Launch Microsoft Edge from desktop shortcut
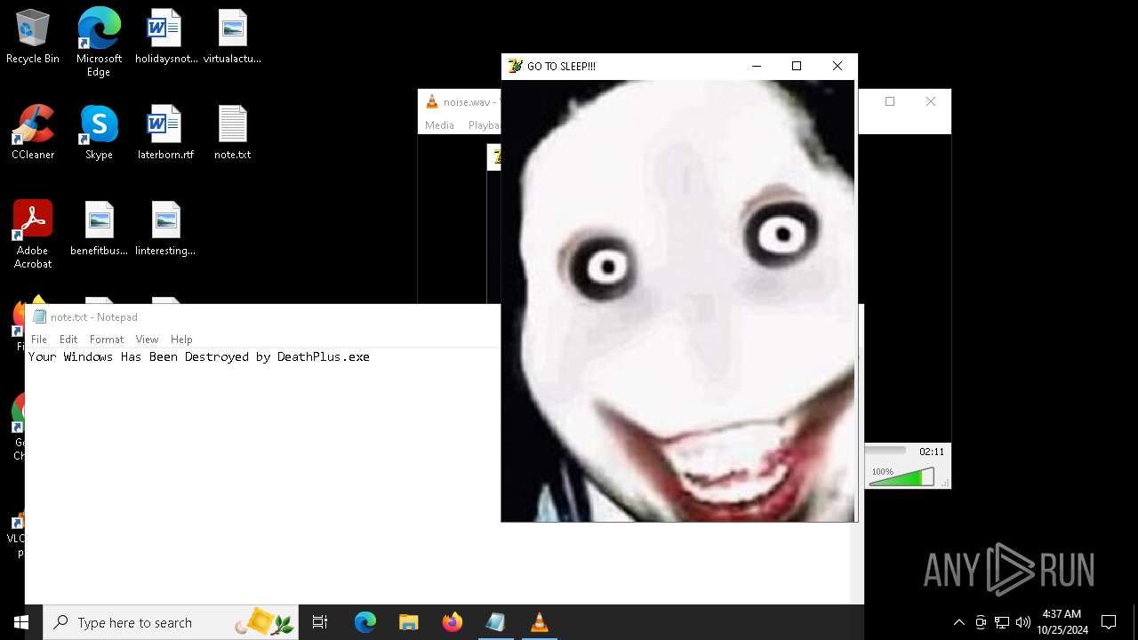Viewport: 1138px width, 640px height. (x=99, y=43)
